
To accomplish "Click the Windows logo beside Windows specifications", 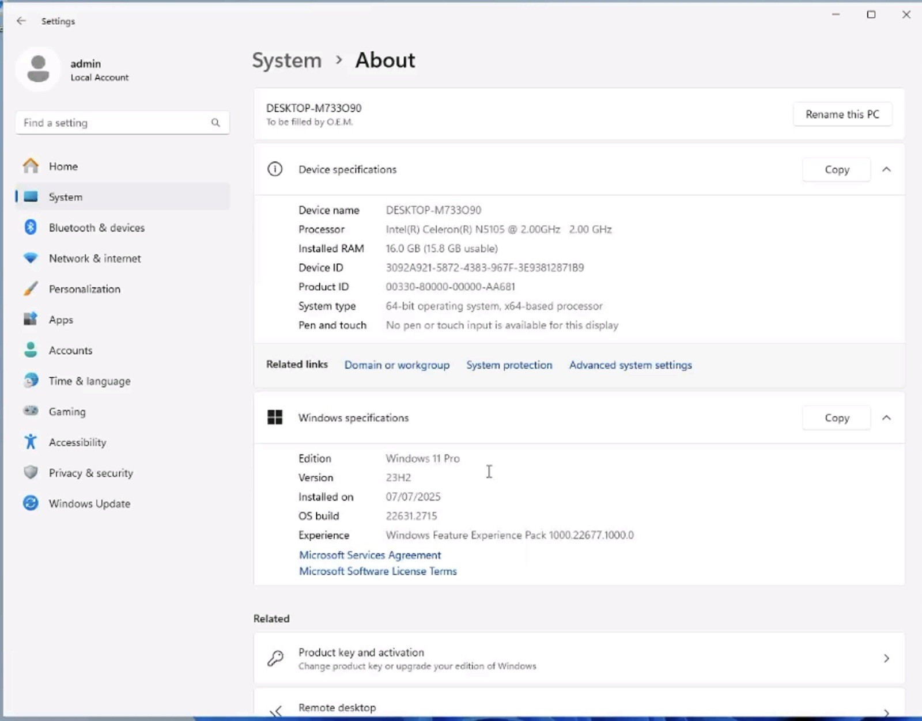I will click(x=275, y=418).
